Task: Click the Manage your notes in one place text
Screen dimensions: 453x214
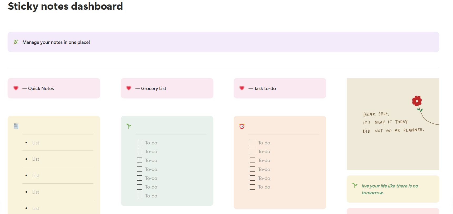Action: click(x=56, y=42)
